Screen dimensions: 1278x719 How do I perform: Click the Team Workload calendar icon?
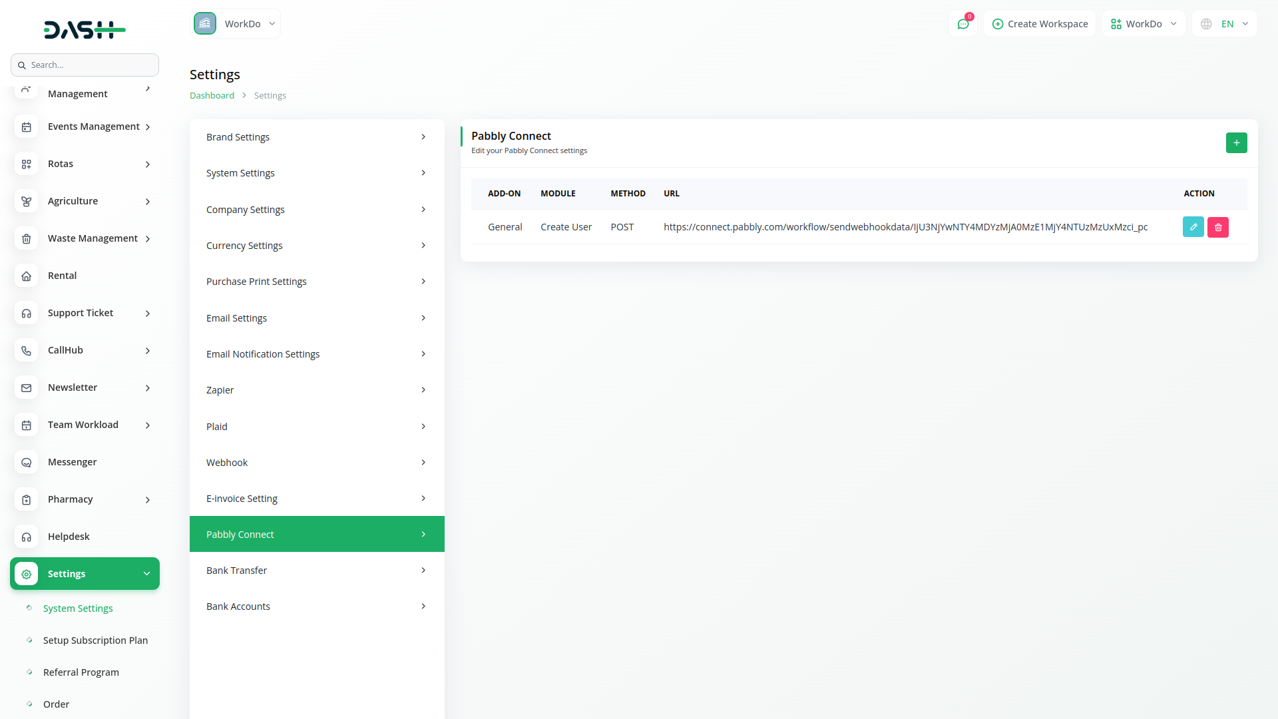pos(27,425)
